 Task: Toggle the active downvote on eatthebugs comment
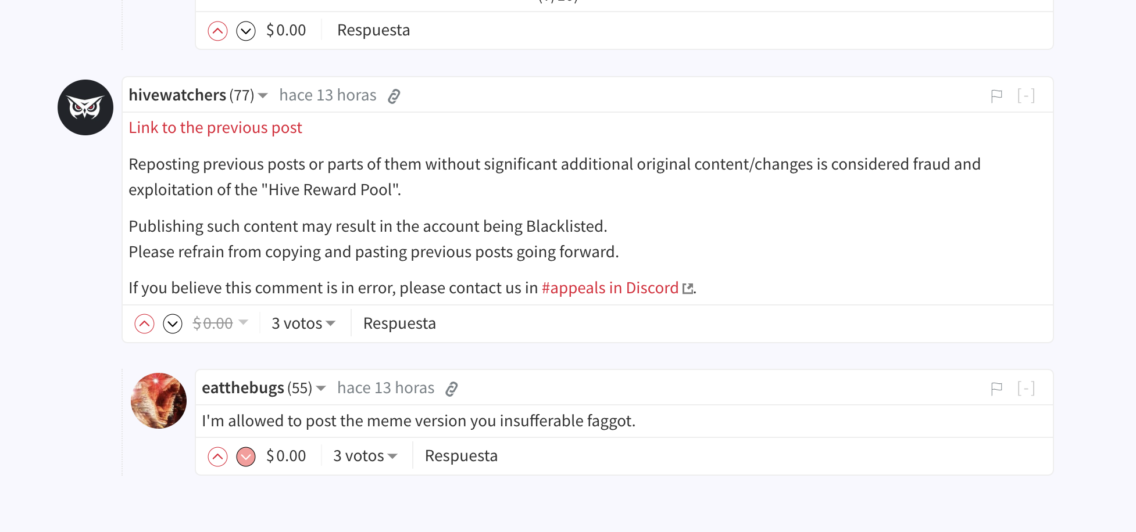click(246, 456)
